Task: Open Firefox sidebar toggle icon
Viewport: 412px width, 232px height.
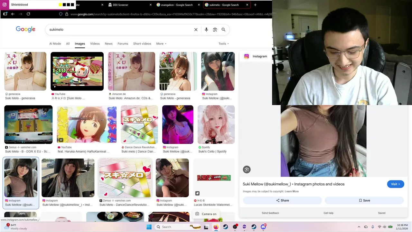Action: tap(5, 14)
